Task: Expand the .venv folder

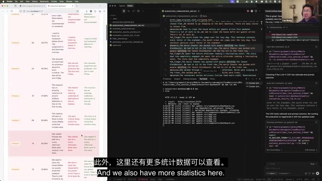Action: pyautogui.click(x=115, y=19)
